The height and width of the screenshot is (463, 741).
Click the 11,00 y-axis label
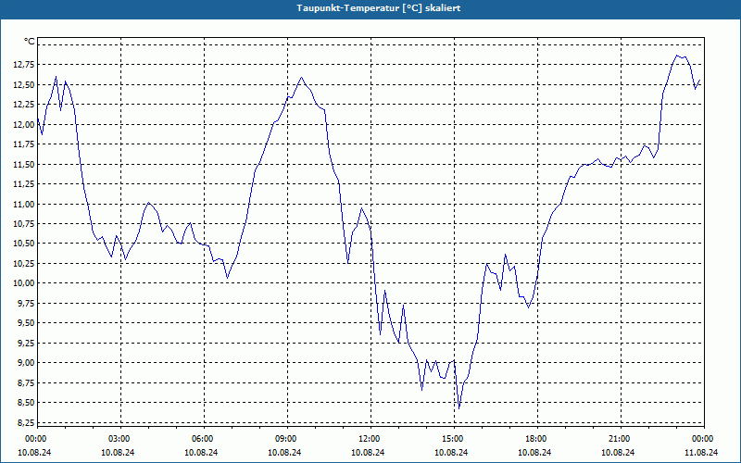pyautogui.click(x=24, y=204)
